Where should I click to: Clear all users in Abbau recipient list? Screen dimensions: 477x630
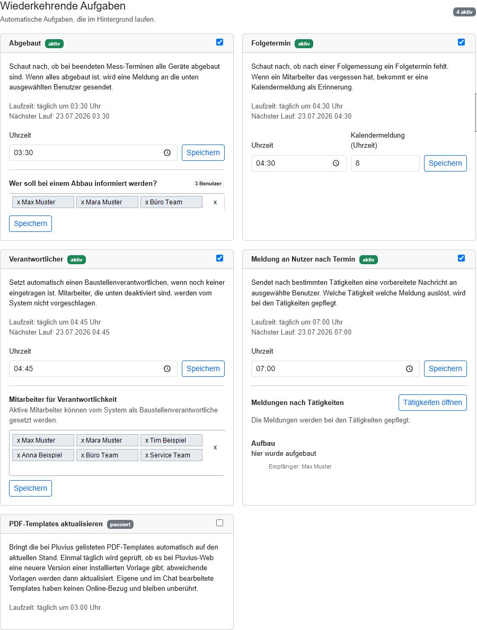pos(215,202)
